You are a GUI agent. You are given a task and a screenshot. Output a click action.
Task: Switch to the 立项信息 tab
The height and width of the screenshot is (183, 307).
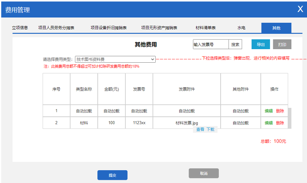[x=20, y=28]
